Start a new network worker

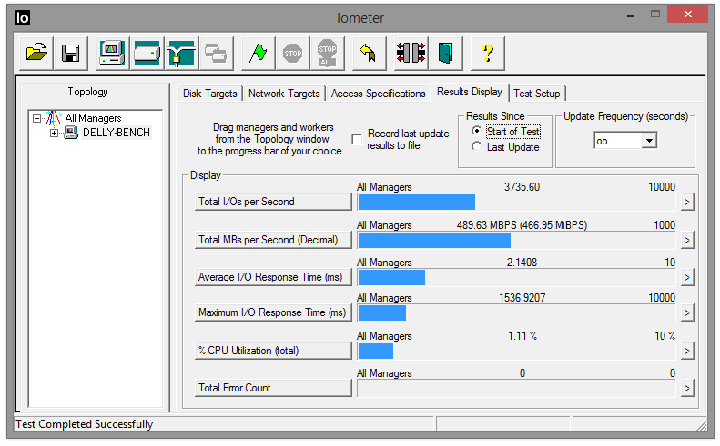(x=182, y=54)
